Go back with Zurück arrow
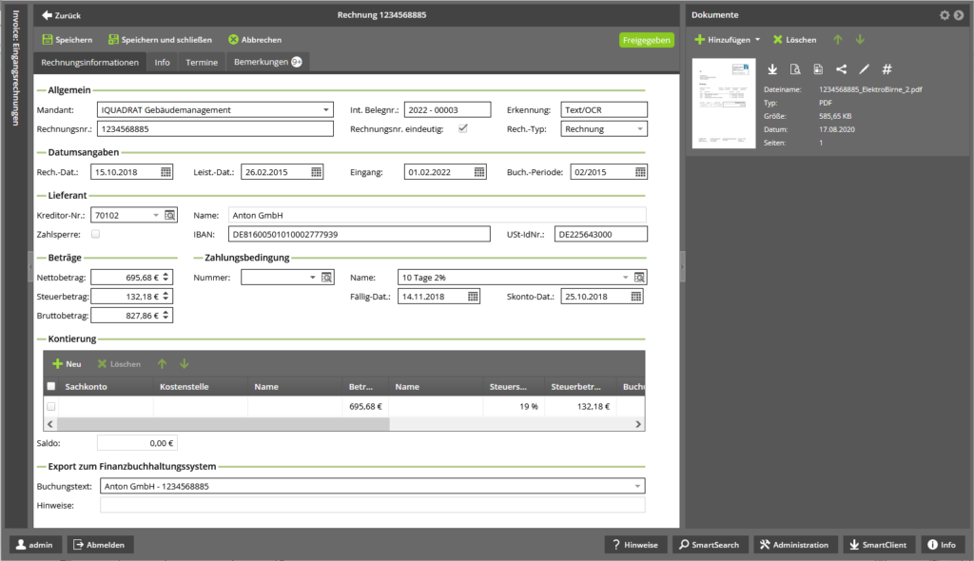Viewport: 974px width, 561px height. click(61, 15)
